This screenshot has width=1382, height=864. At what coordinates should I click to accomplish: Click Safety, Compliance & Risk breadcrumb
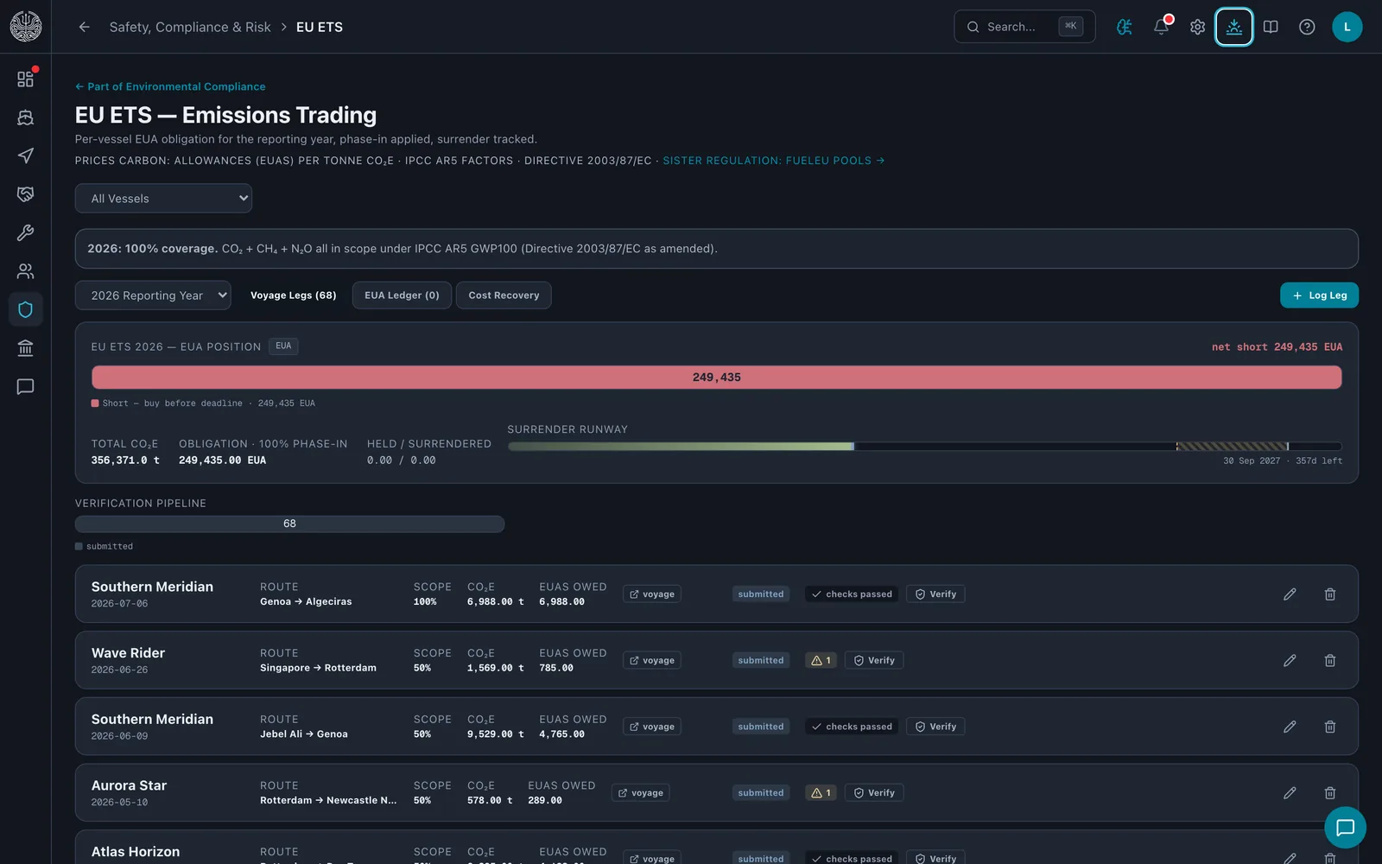[190, 27]
